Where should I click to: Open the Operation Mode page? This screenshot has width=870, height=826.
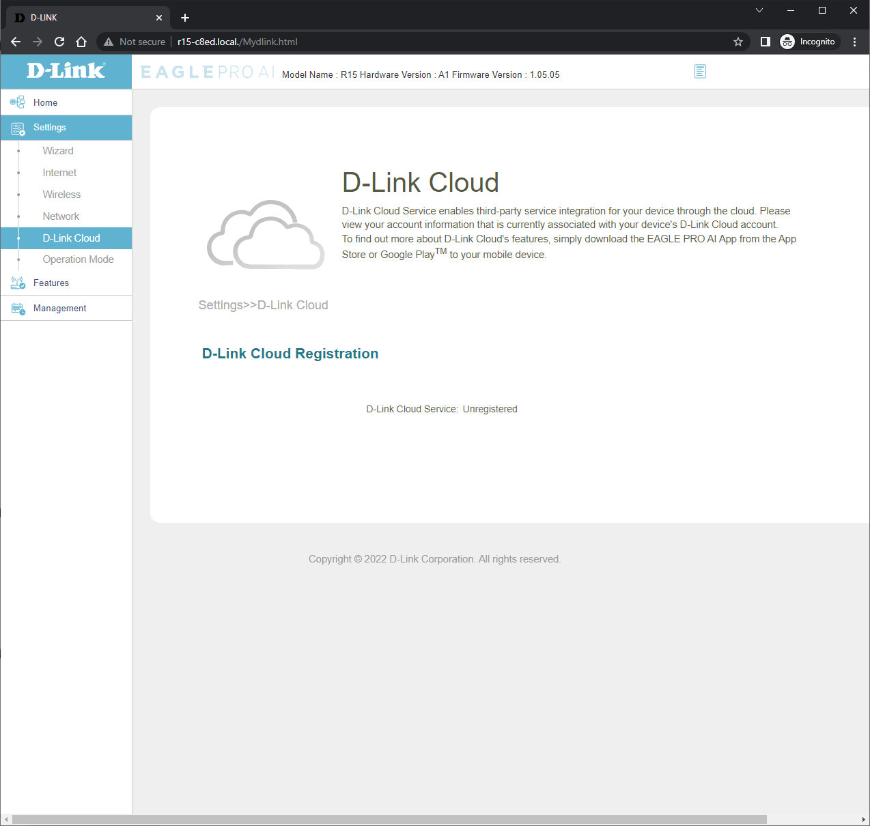tap(78, 259)
